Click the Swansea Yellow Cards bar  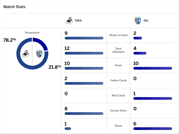coord(84,83)
